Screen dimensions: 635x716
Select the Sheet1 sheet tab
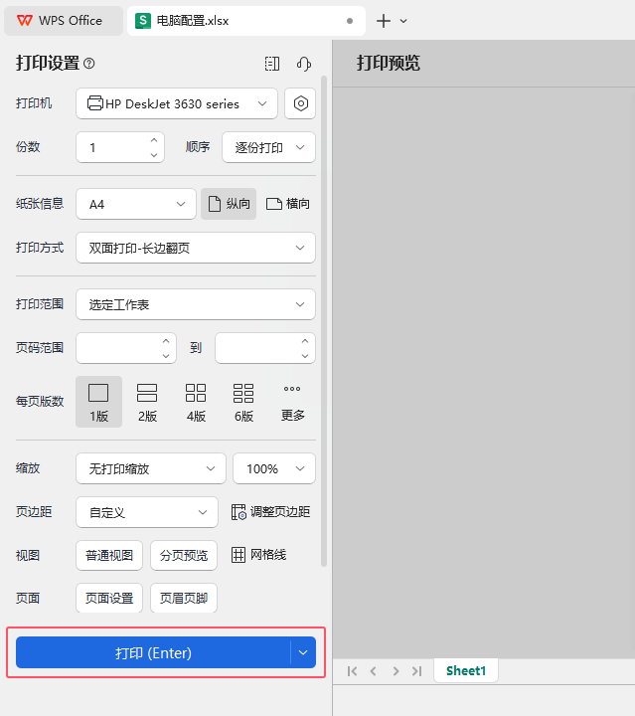(466, 671)
